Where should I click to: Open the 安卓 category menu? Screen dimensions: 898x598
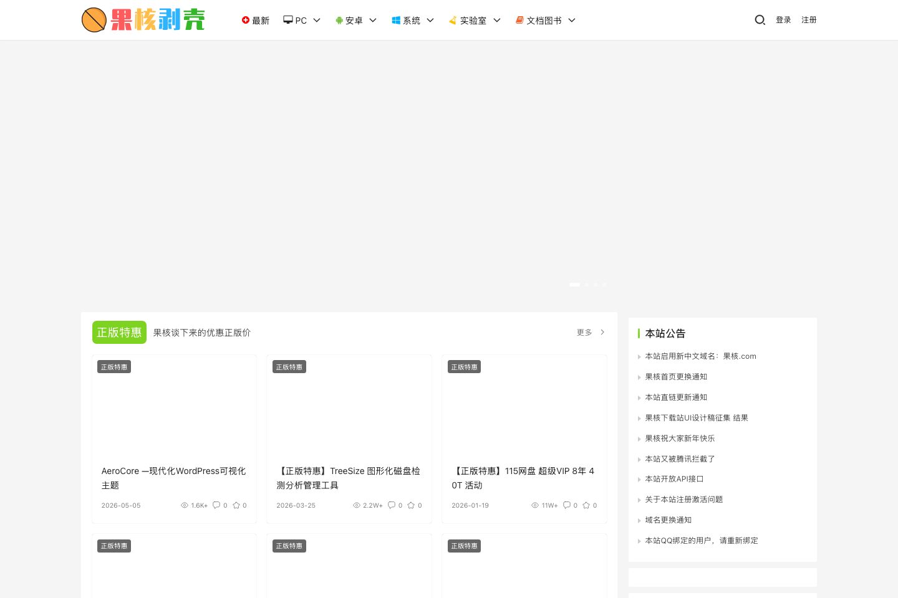pos(355,21)
